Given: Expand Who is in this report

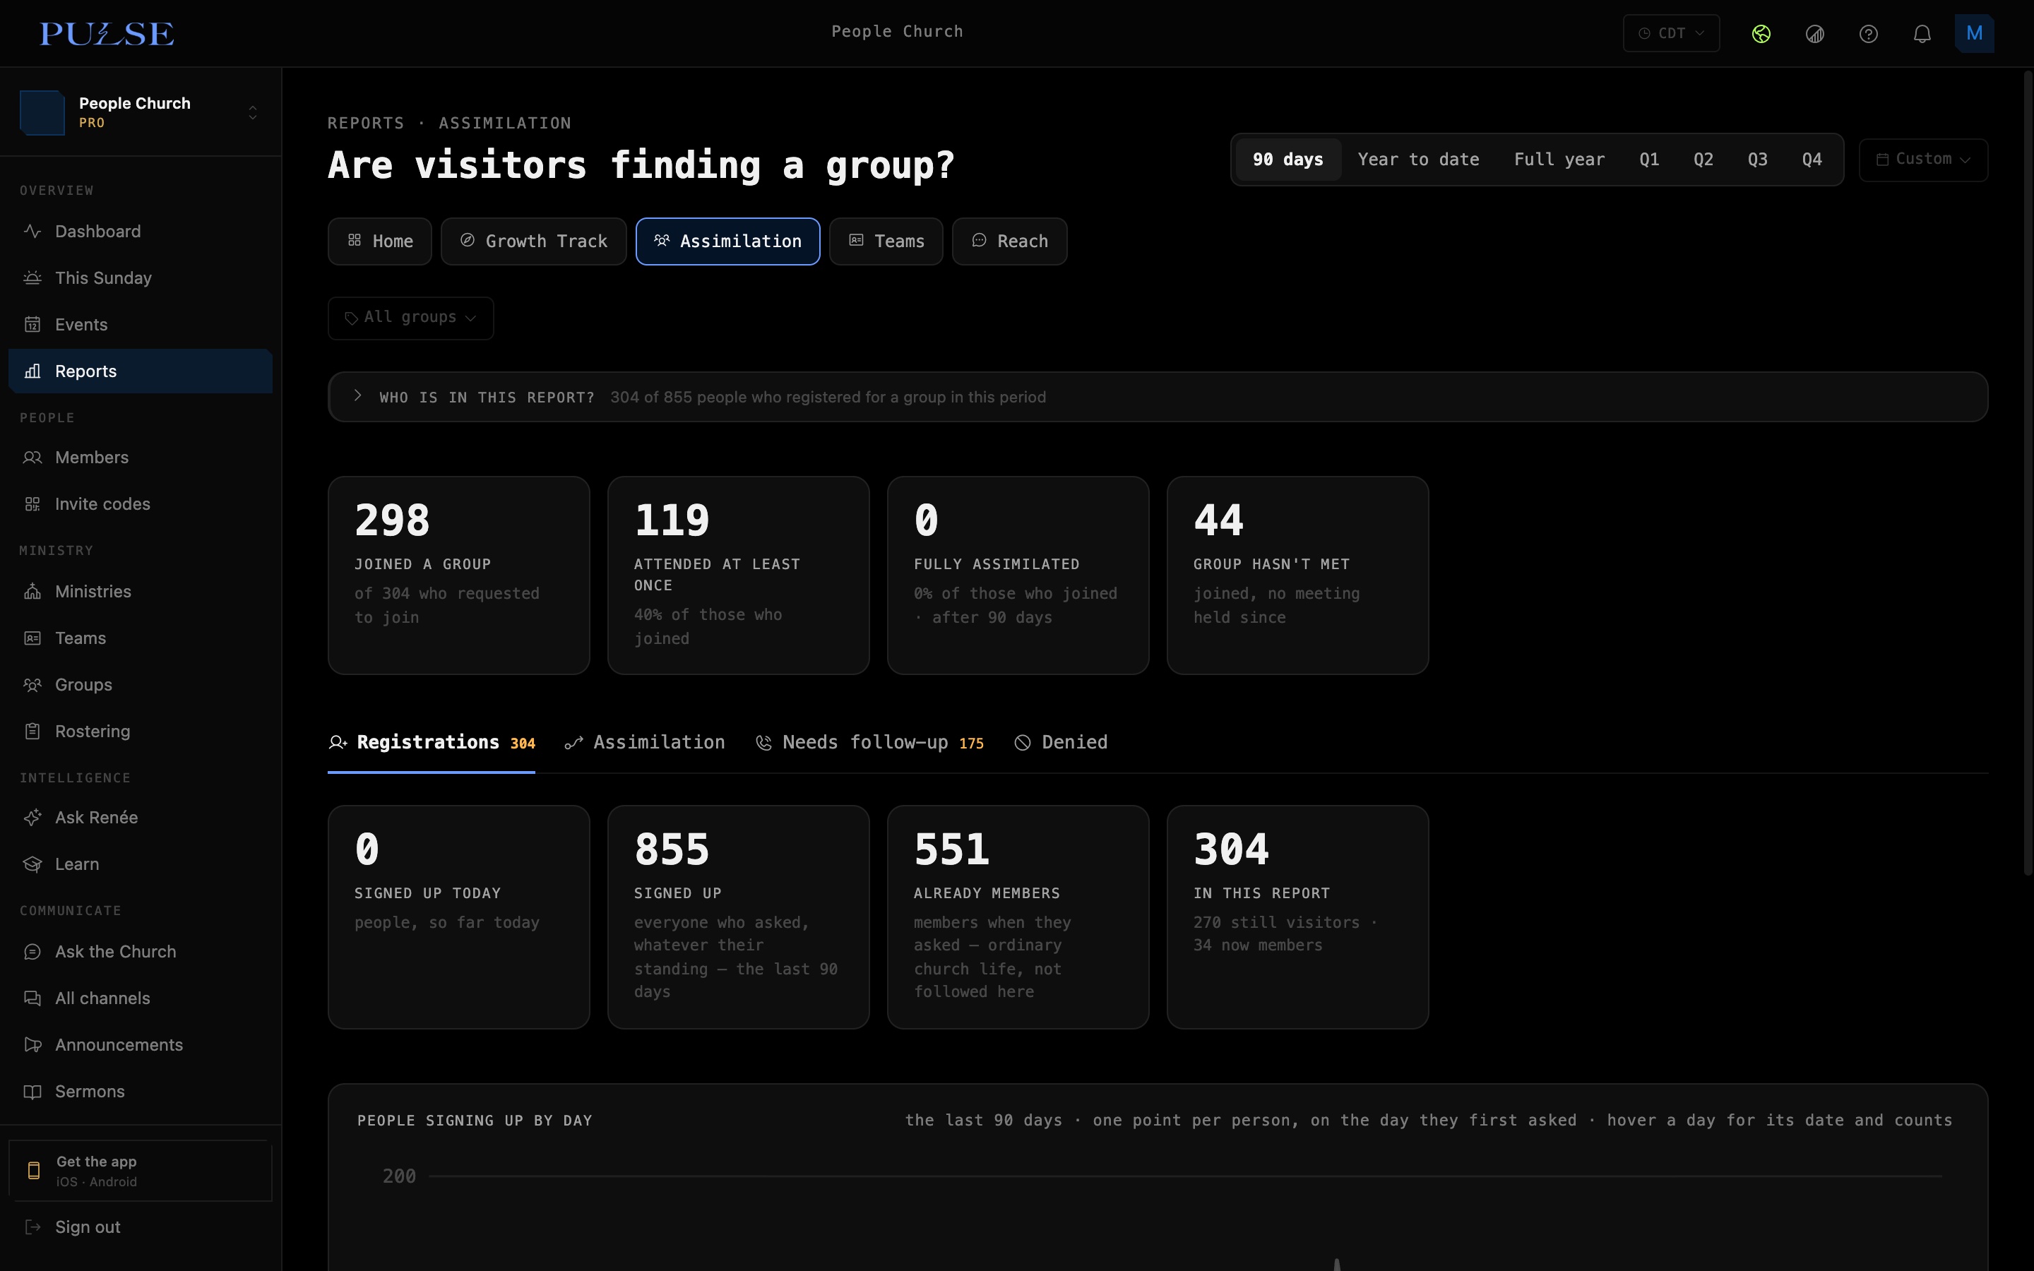Looking at the screenshot, I should point(1158,397).
